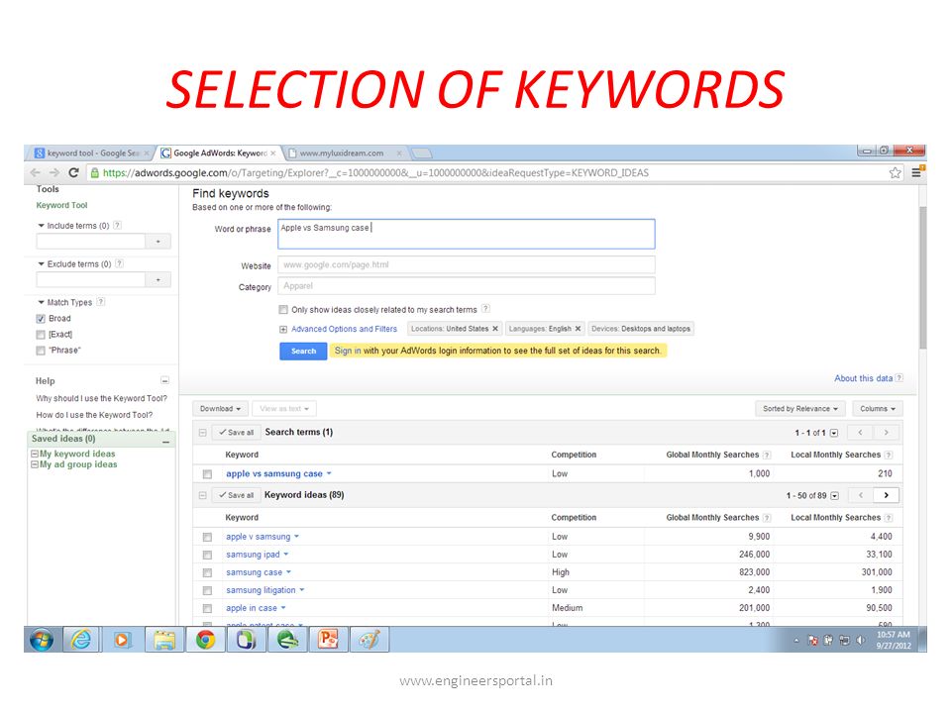Check Only show ideas closely related
The image size is (951, 713).
283,309
